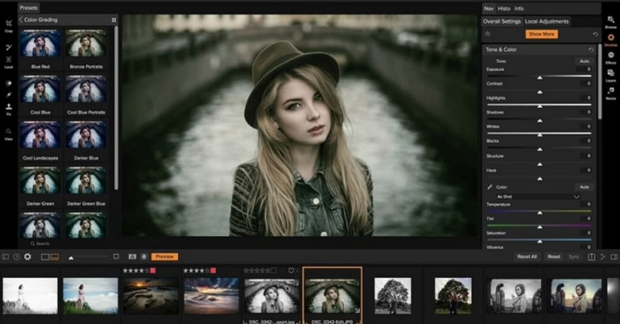
Task: Adjust the Temperature slider
Action: point(539,212)
